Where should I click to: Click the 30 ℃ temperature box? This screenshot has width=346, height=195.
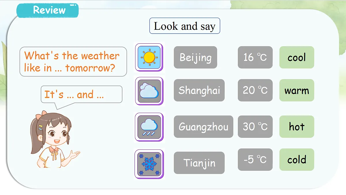pos(255,127)
